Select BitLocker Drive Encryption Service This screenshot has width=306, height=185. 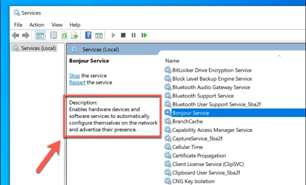(212, 70)
